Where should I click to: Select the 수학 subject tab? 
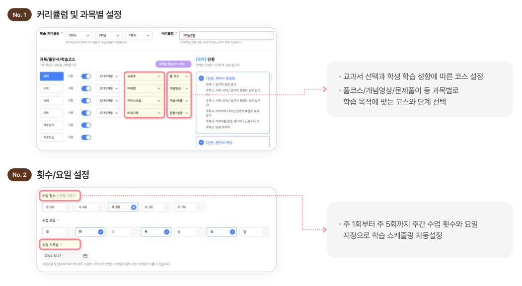[52, 88]
